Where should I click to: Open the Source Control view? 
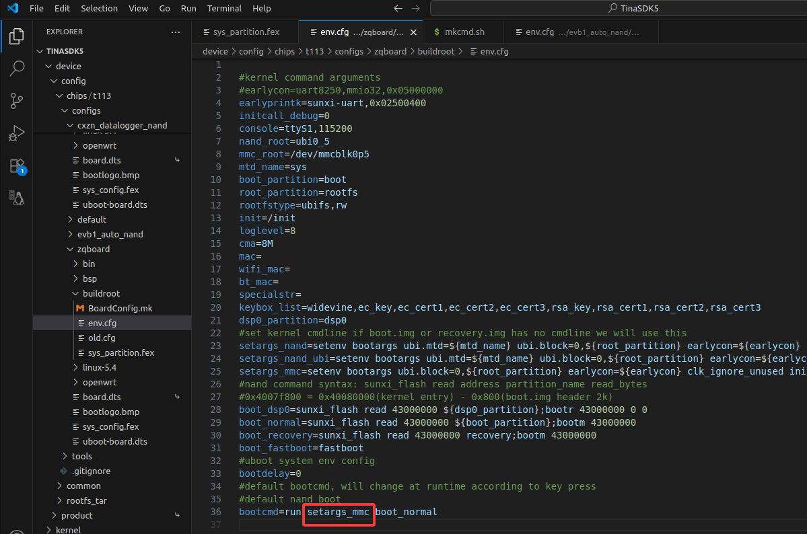click(17, 101)
